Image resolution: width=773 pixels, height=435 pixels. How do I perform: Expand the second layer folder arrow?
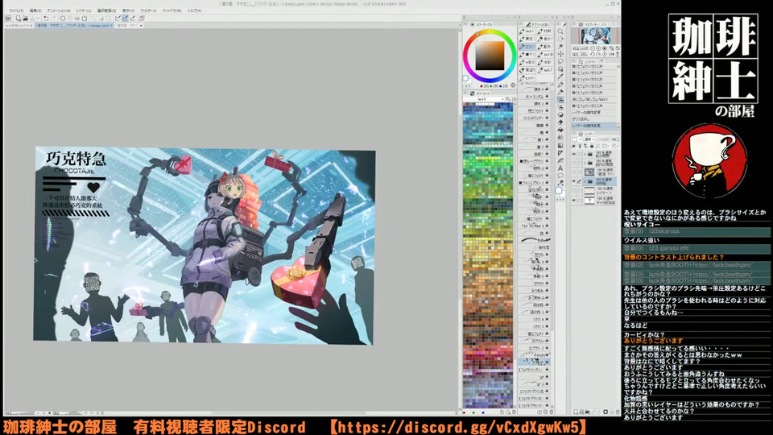(584, 161)
